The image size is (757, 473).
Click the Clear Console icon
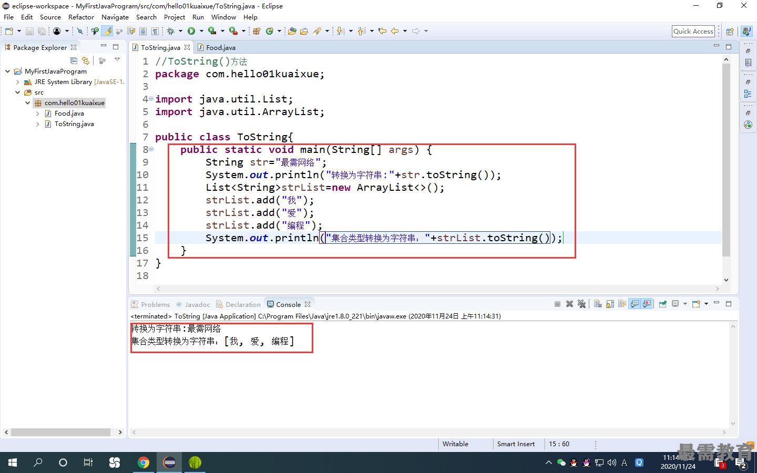pyautogui.click(x=598, y=304)
